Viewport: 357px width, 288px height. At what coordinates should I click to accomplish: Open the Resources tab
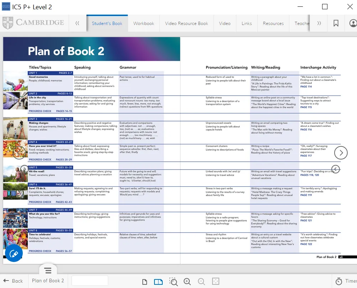coord(273,24)
